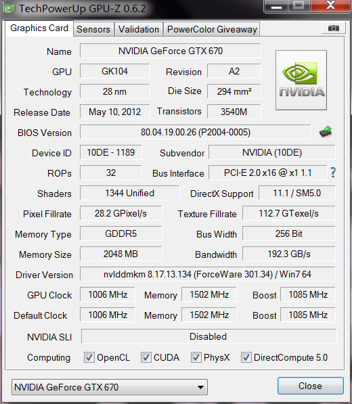Click the bus interface question mark
Screen dimensions: 352x404
(x=333, y=173)
